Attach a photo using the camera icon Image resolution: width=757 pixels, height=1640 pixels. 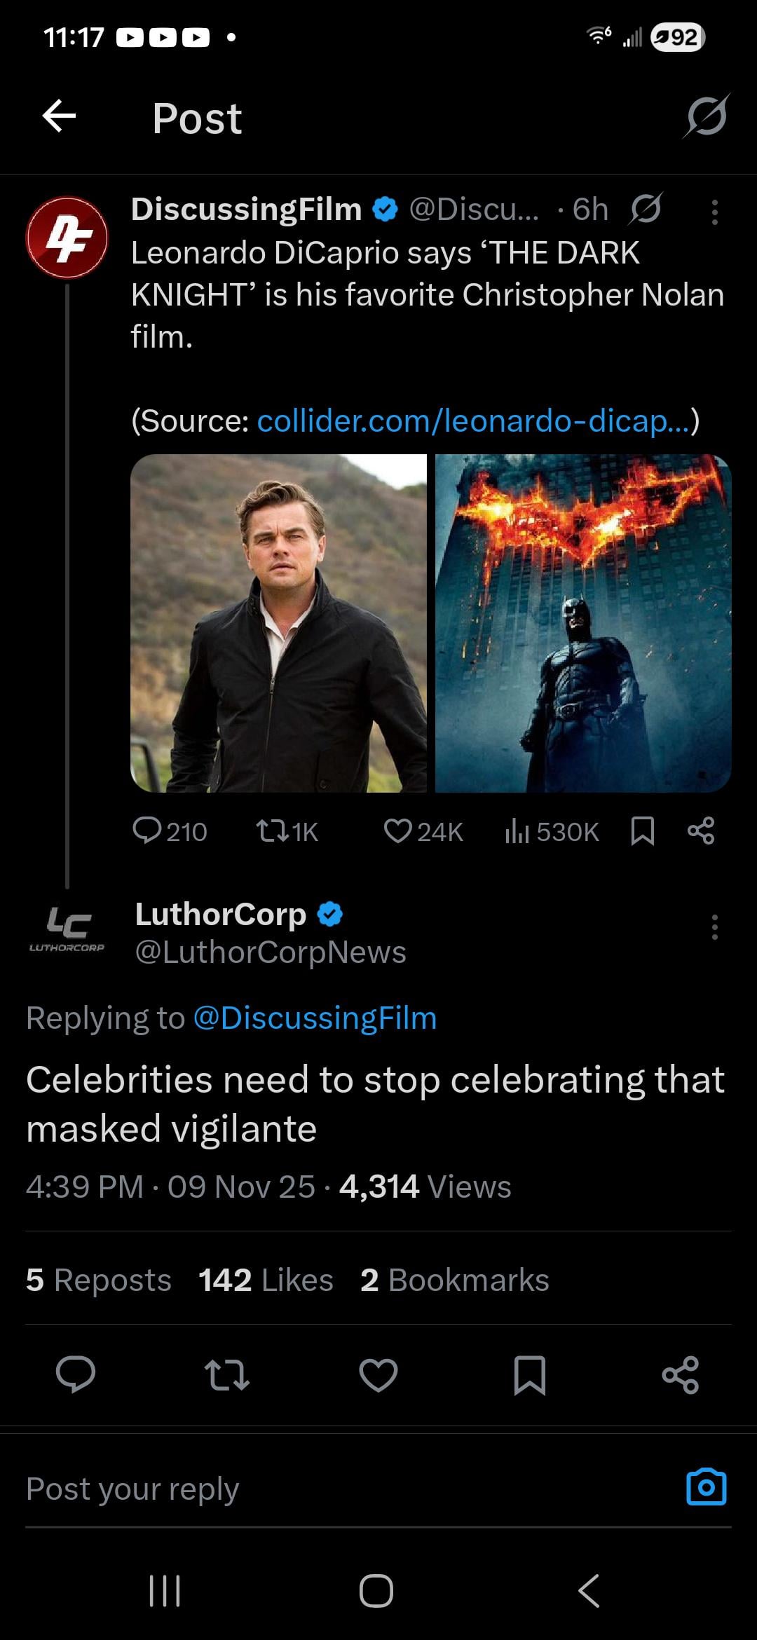pyautogui.click(x=706, y=1487)
